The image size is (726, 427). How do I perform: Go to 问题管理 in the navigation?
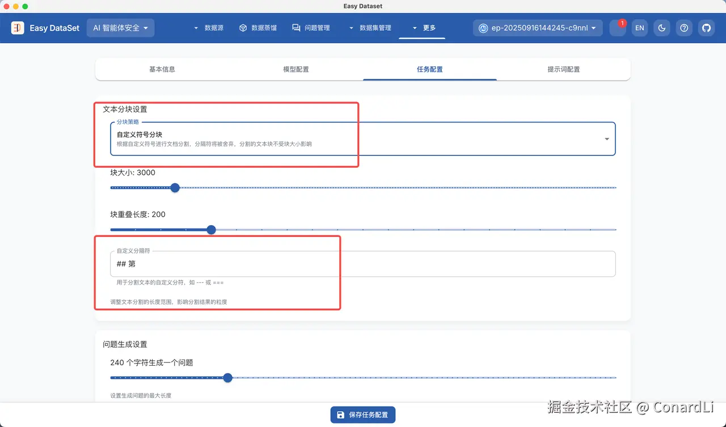point(311,28)
